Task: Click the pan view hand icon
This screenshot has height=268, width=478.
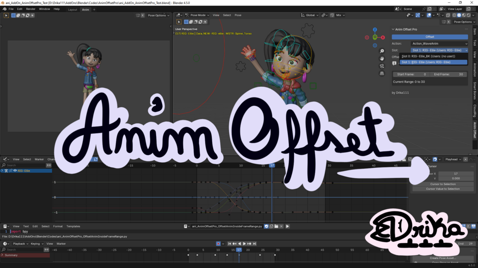Action: (x=381, y=58)
